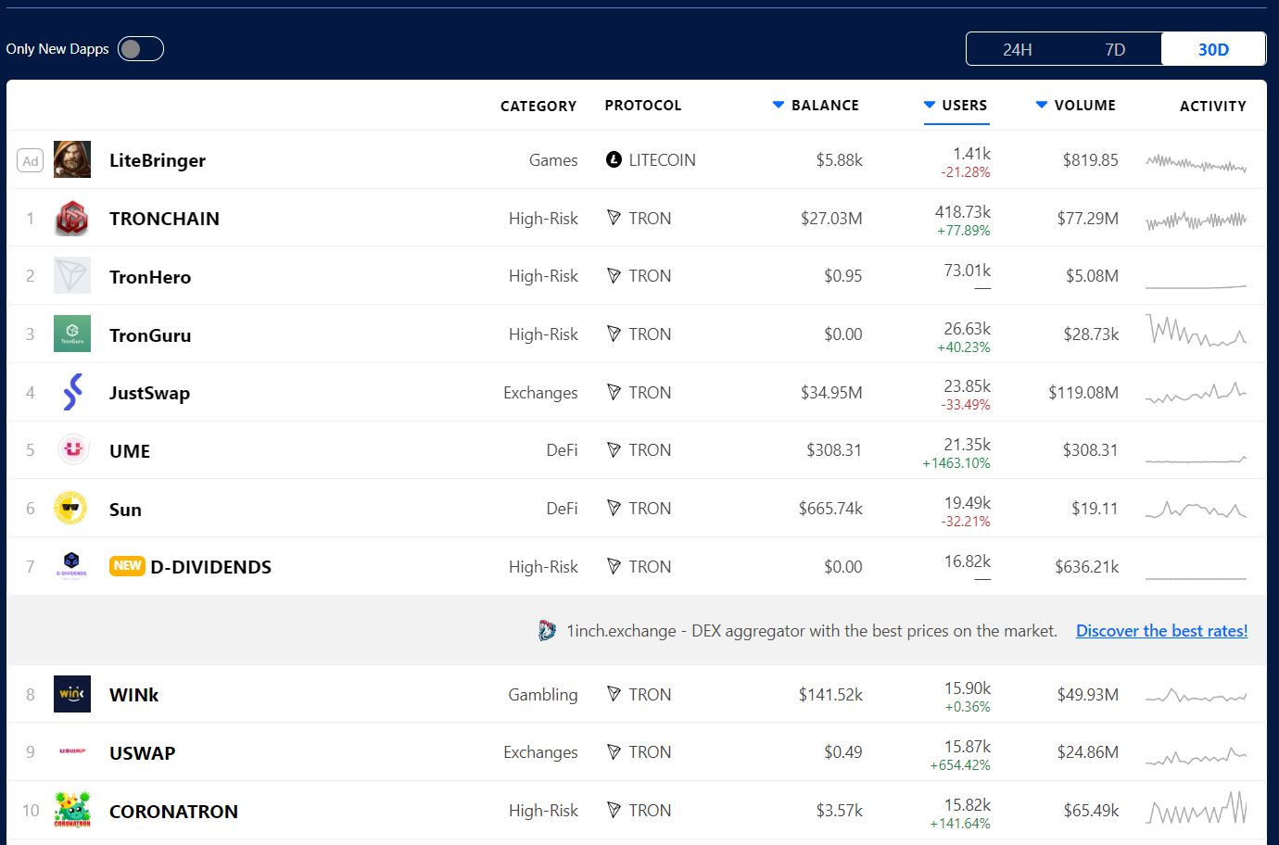
Task: Click the Category column header
Action: pos(538,107)
